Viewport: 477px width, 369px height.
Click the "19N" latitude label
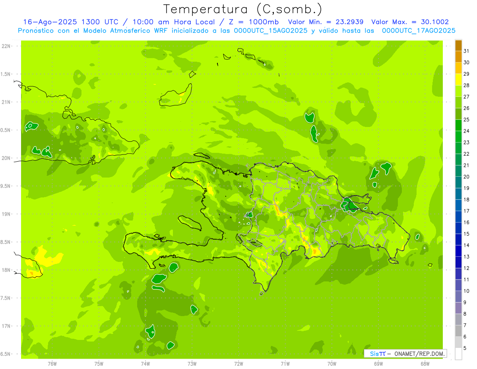click(7, 214)
